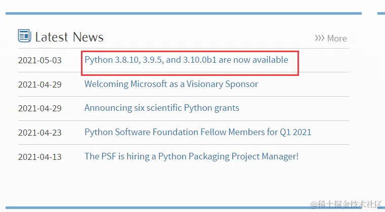
Task: Click the blue bar at widget bottom
Action: 152,207
